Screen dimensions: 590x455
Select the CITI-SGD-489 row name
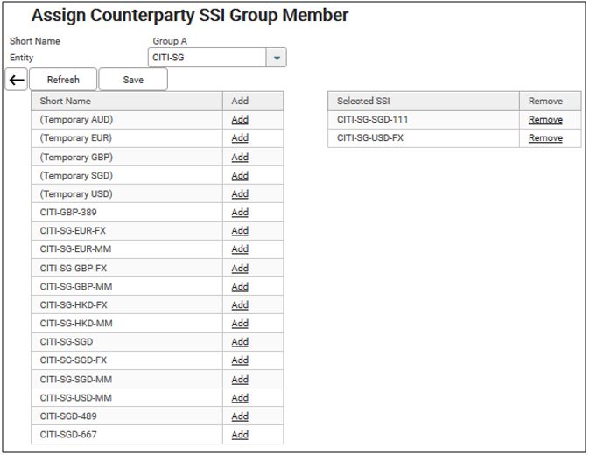(68, 416)
